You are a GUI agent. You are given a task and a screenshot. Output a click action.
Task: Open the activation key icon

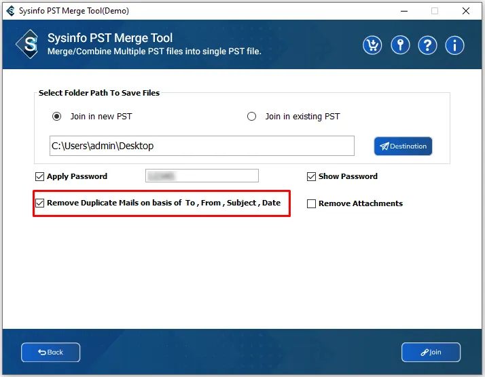(x=400, y=45)
